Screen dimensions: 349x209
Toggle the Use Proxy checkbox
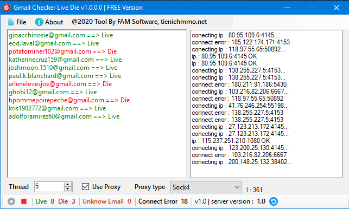tap(85, 187)
